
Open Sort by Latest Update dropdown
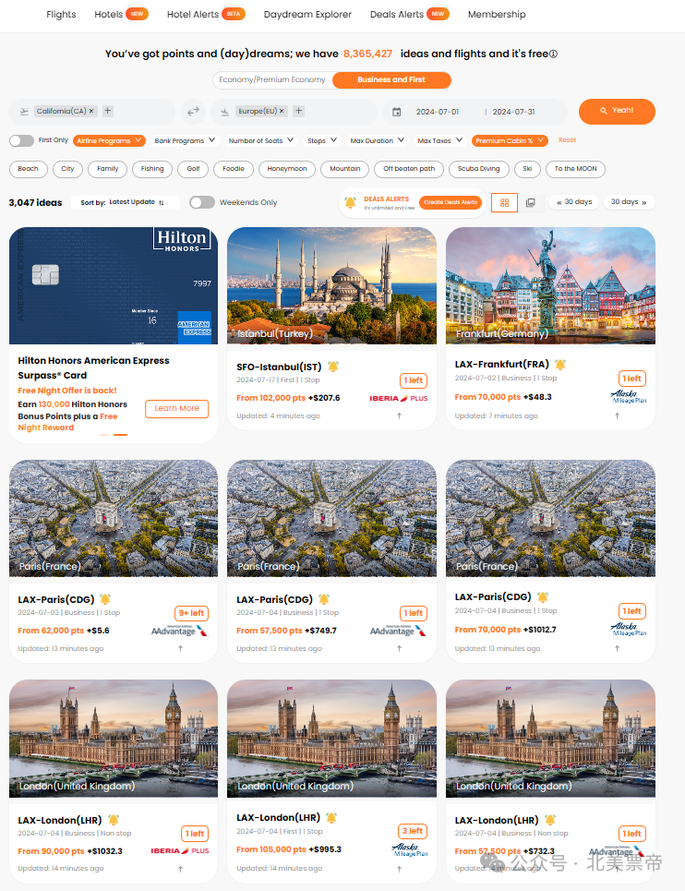(x=125, y=202)
